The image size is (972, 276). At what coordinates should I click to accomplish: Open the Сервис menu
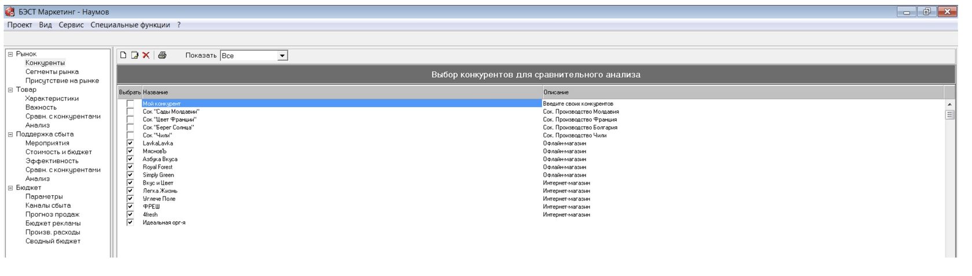[x=71, y=25]
